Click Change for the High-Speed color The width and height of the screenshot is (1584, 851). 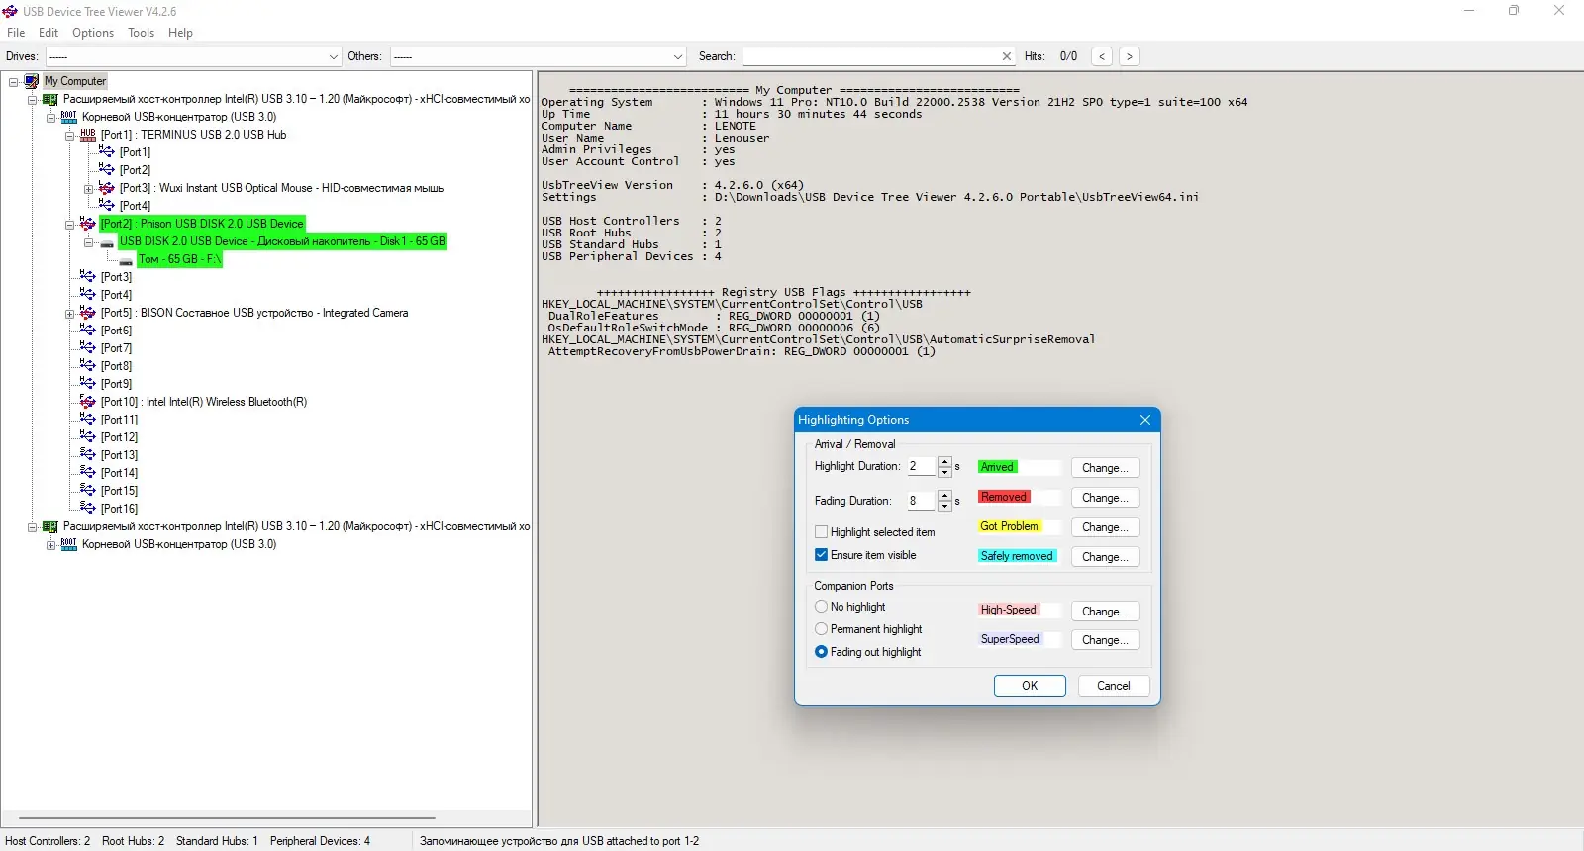(1105, 612)
